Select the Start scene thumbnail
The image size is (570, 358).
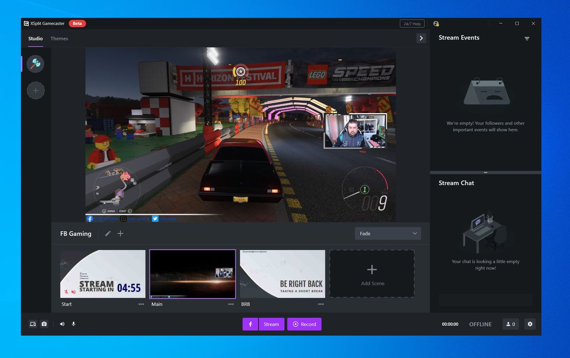103,274
